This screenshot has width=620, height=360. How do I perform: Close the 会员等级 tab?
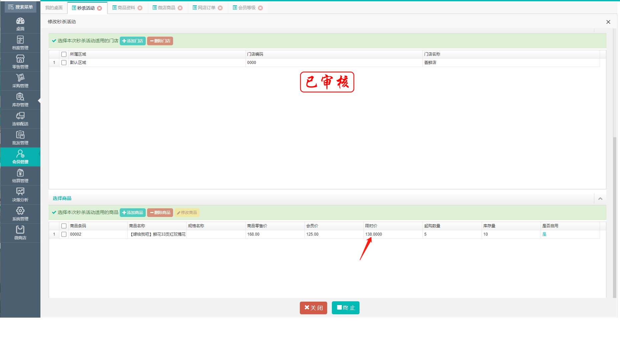pyautogui.click(x=260, y=8)
